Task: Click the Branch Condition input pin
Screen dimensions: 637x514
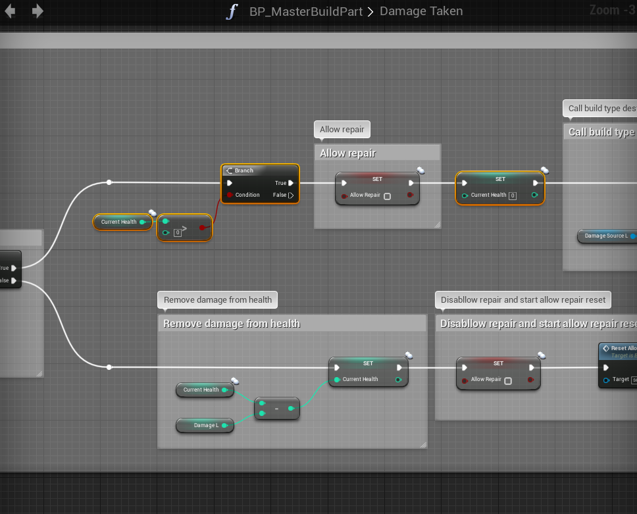Action: [229, 195]
